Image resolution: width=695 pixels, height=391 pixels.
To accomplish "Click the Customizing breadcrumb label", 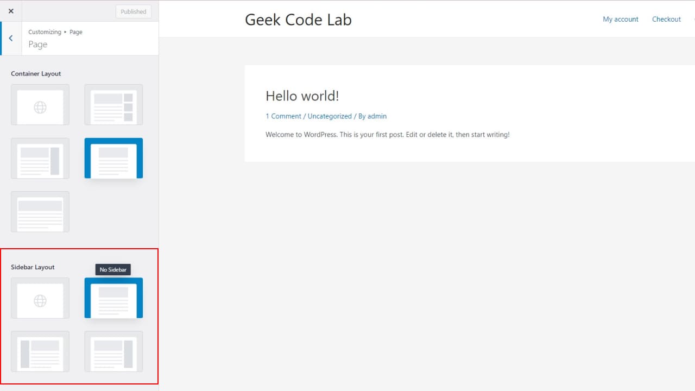I will coord(45,31).
